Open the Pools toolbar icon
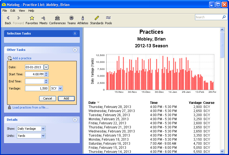Viewport: 229px width, 155px height. (108, 18)
